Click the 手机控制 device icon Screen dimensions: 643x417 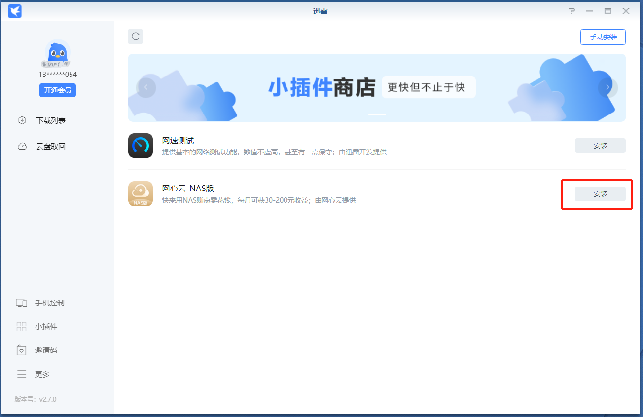click(21, 303)
